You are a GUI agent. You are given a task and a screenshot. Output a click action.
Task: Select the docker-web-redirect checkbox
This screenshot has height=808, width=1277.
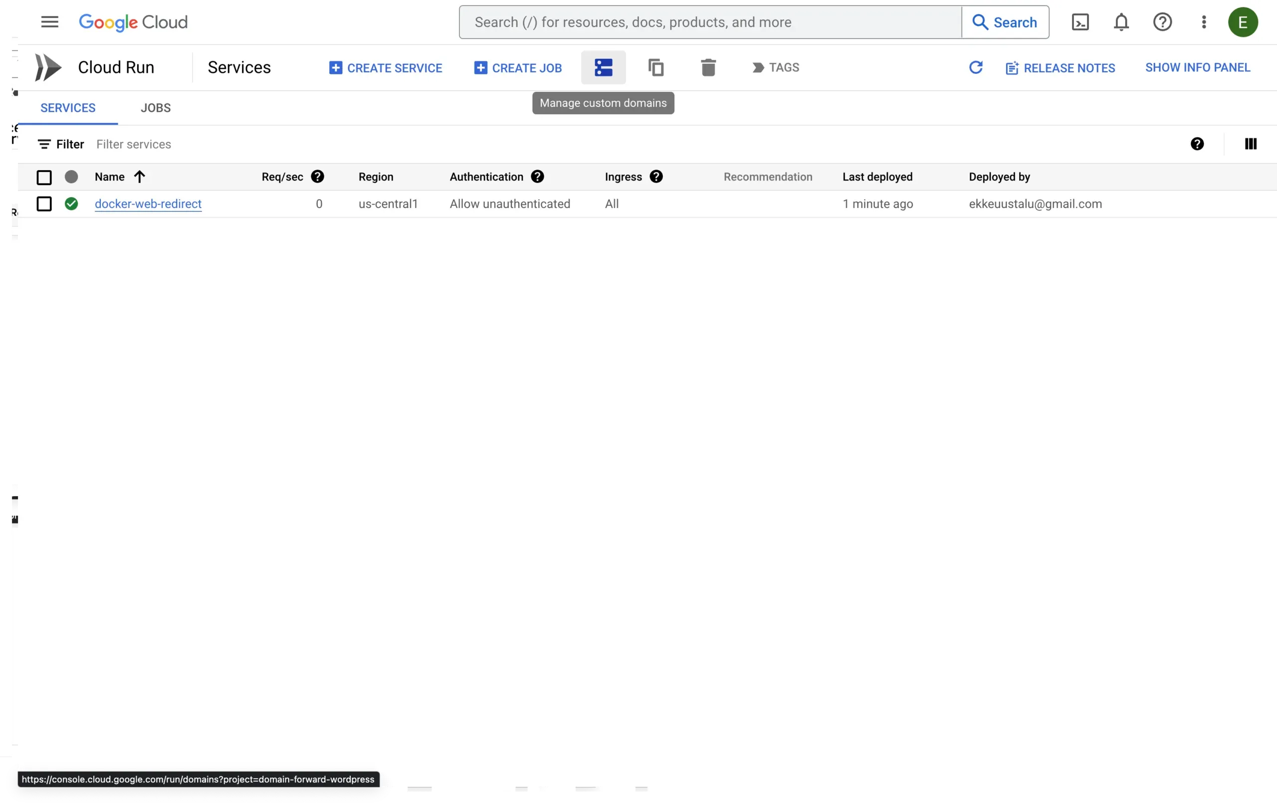[44, 203]
